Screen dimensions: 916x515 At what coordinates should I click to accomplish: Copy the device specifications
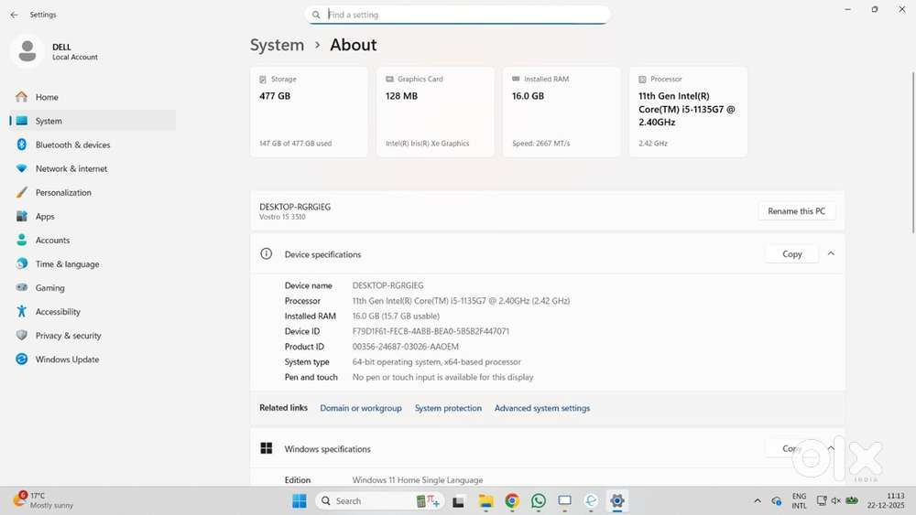(x=791, y=254)
